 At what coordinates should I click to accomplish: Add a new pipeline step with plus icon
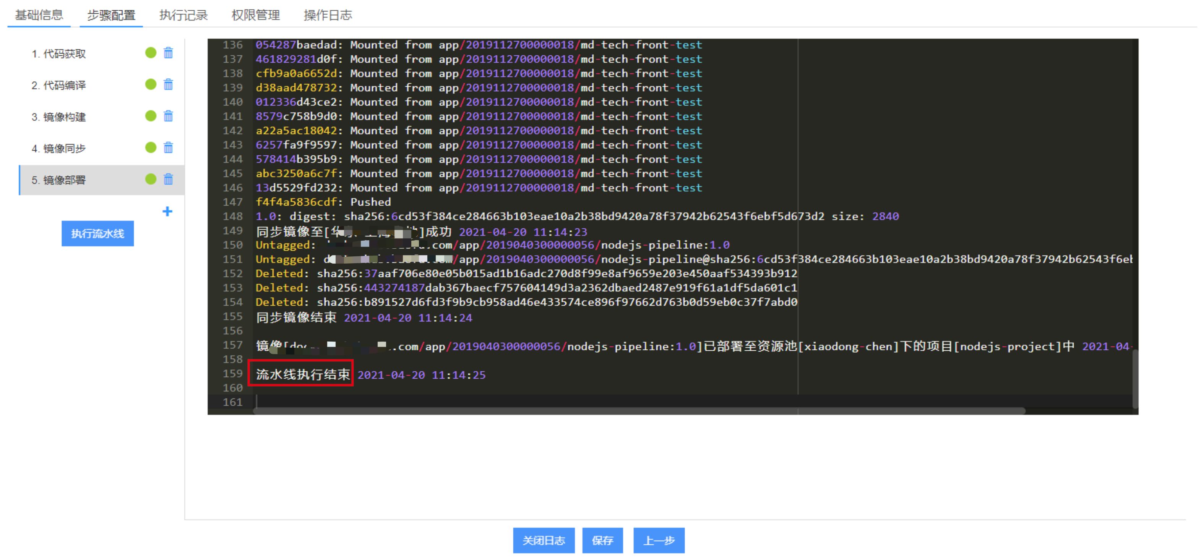pos(167,212)
